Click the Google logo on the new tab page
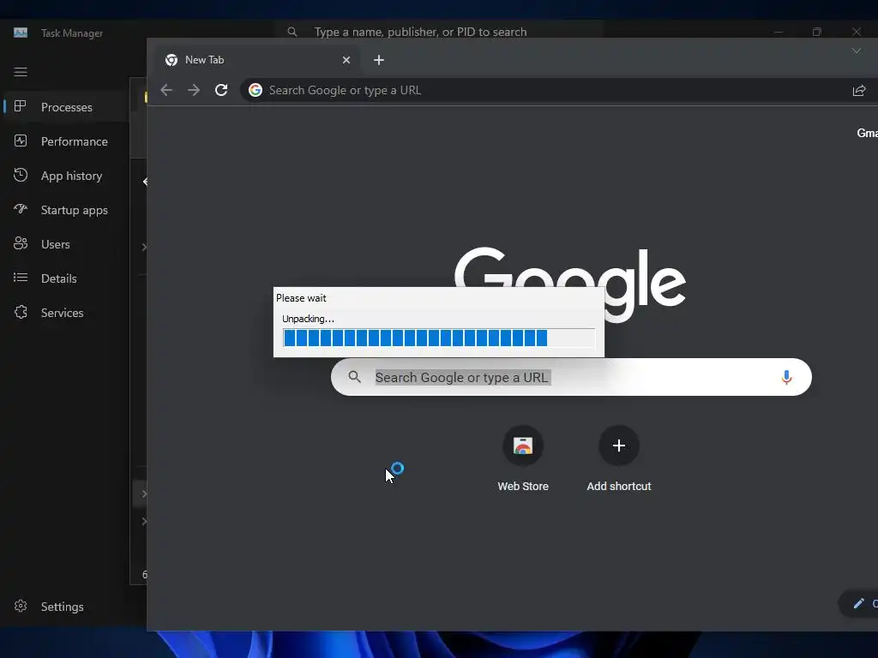878x658 pixels. (x=570, y=284)
